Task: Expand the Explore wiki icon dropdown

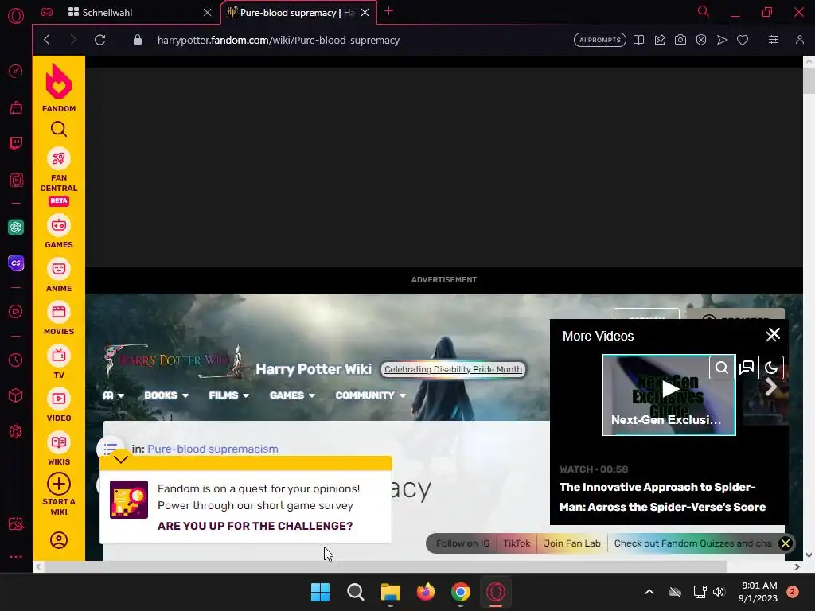Action: point(113,395)
